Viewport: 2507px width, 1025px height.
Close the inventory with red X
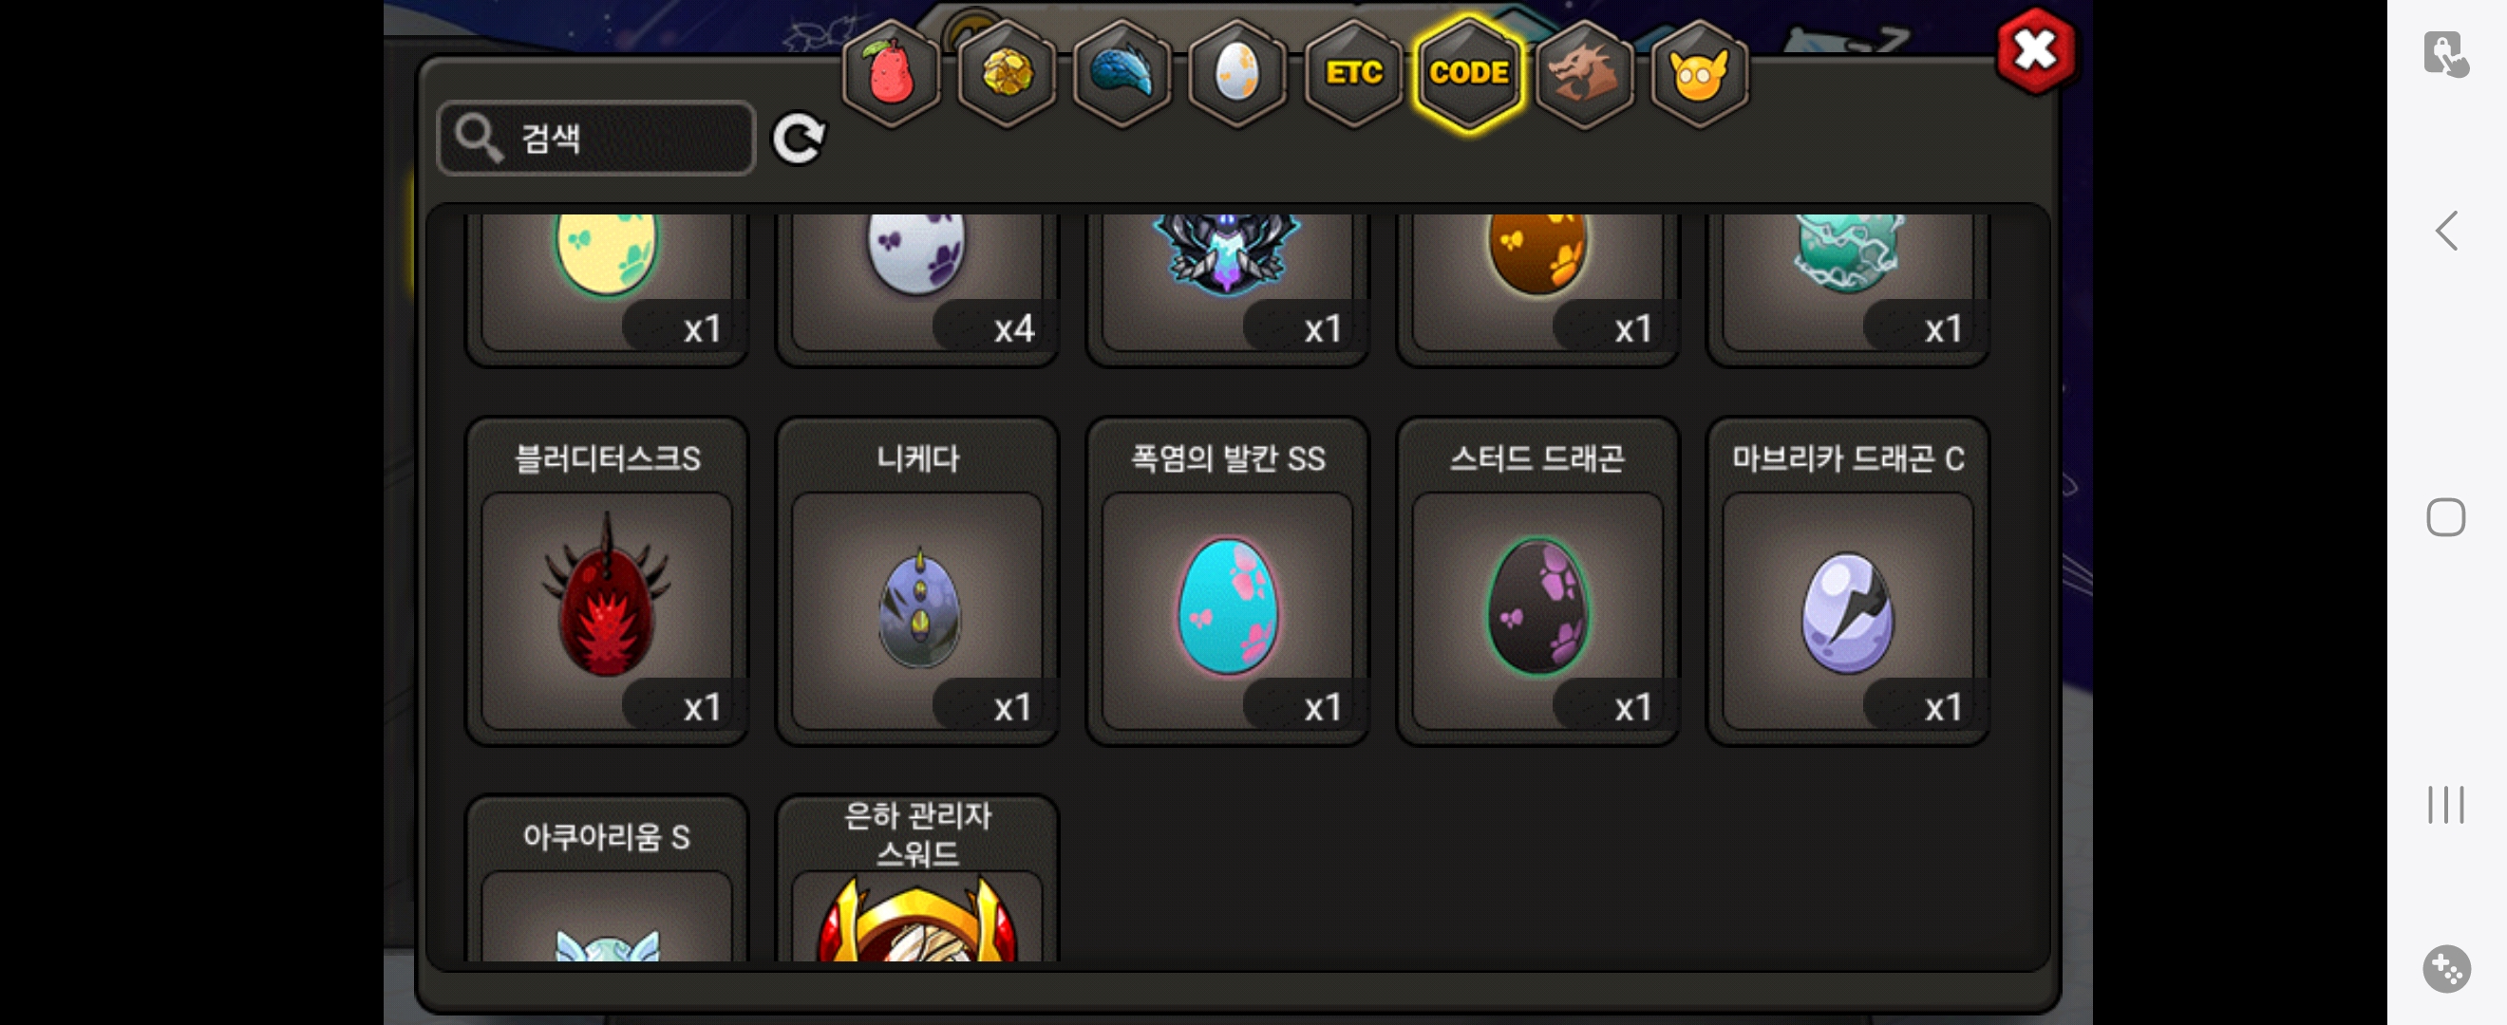point(2034,51)
